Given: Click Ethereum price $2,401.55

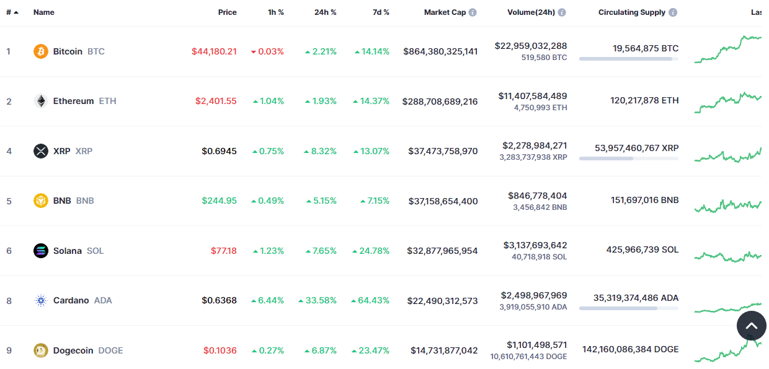Looking at the screenshot, I should point(216,101).
